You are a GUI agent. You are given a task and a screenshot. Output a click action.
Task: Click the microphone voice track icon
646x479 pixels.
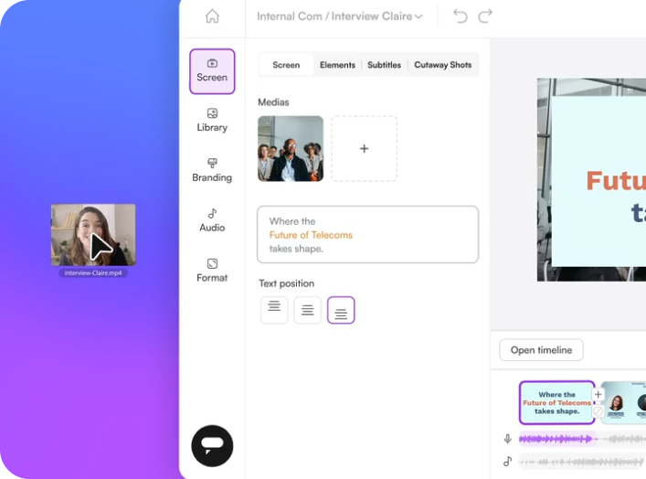[508, 439]
